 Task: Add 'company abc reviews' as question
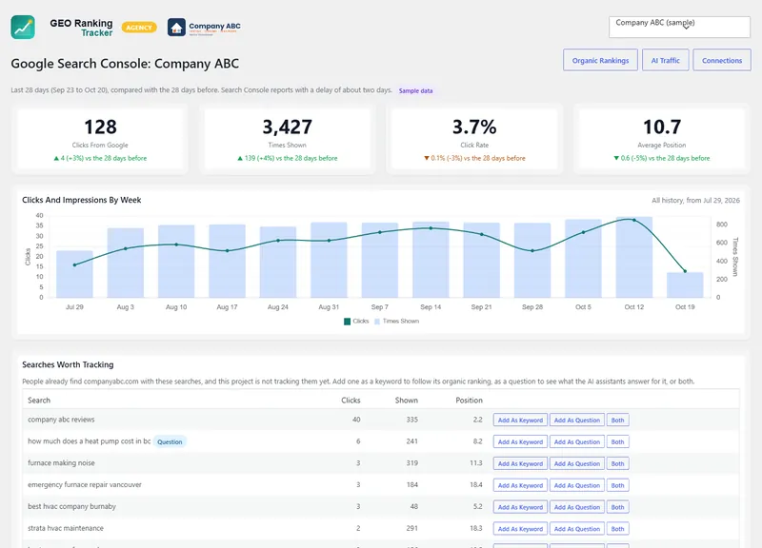click(577, 420)
